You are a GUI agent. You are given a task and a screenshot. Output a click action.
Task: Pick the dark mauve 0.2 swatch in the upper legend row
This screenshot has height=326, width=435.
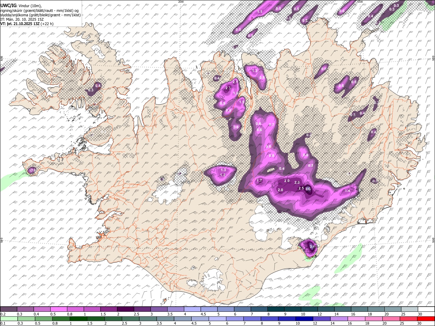tap(8, 309)
